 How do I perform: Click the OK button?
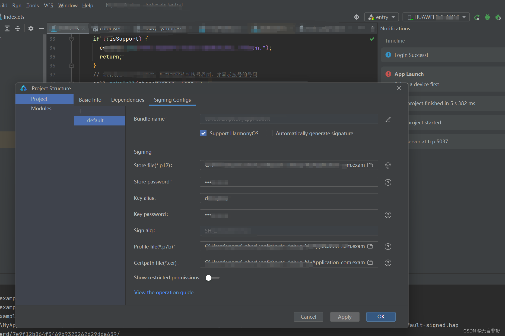pyautogui.click(x=381, y=317)
